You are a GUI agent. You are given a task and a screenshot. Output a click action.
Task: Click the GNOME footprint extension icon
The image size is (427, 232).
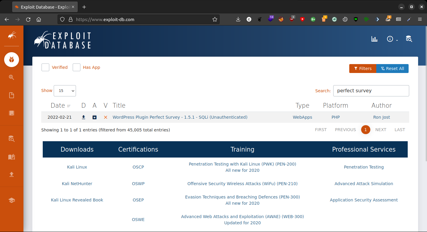click(260, 19)
